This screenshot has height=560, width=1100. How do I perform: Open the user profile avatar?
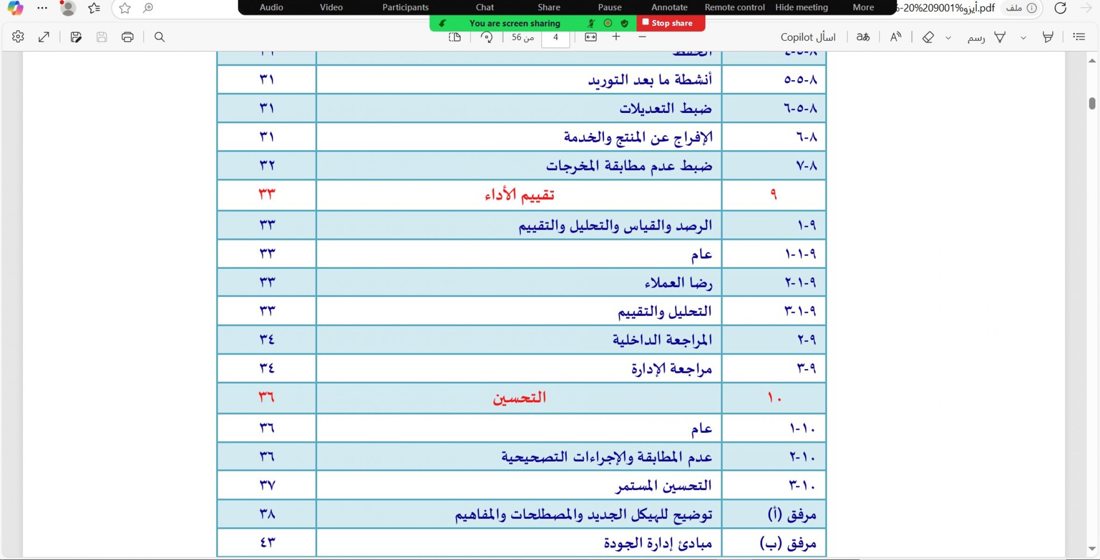(x=68, y=8)
